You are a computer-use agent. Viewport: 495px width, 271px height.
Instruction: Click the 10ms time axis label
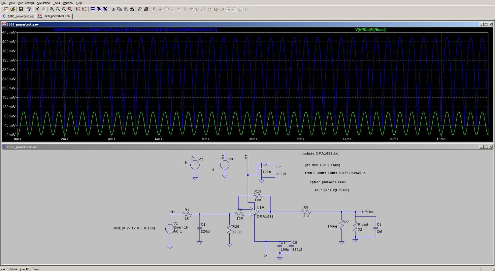coord(253,139)
